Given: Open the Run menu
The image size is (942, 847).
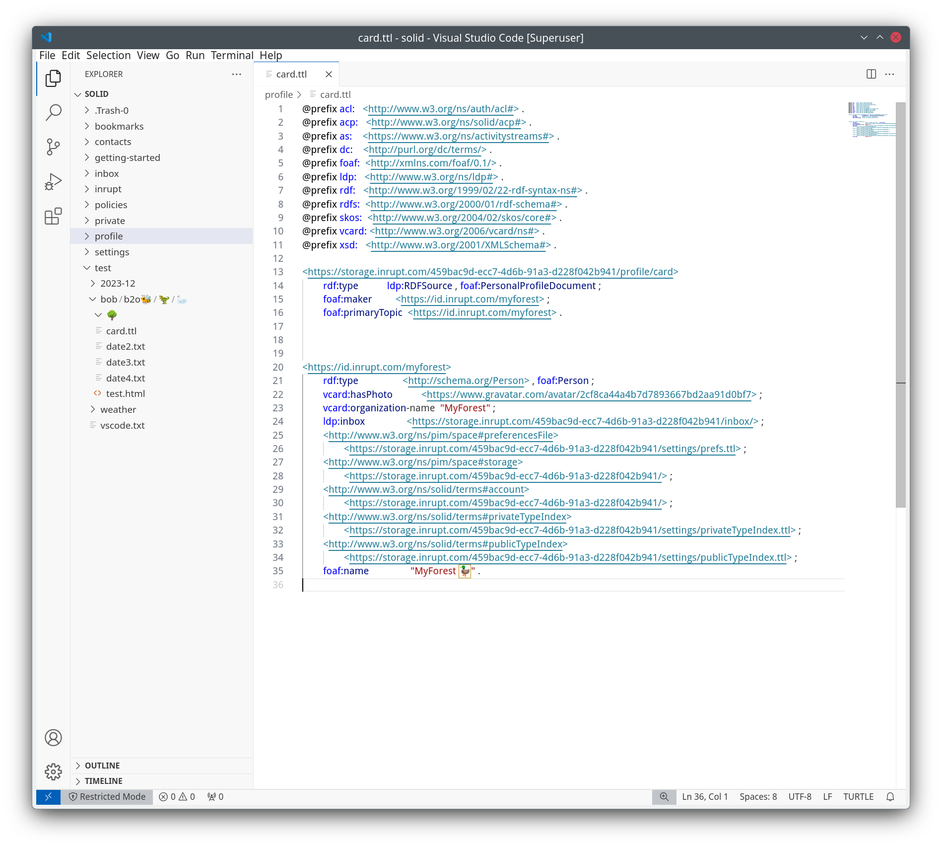Looking at the screenshot, I should (x=195, y=55).
